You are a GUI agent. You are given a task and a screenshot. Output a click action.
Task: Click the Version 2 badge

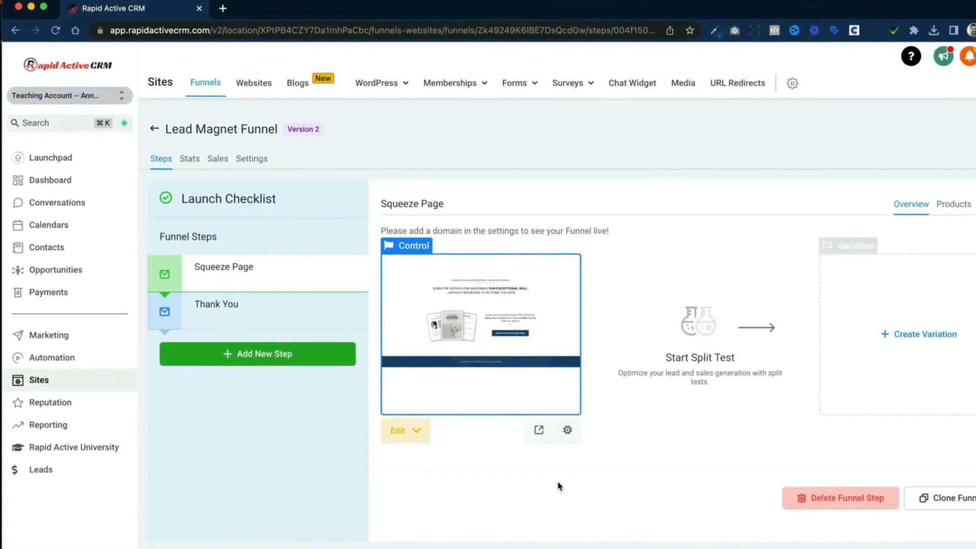tap(303, 129)
